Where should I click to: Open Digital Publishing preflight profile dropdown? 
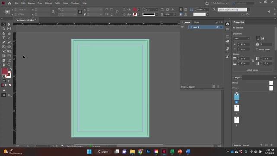coord(86,146)
